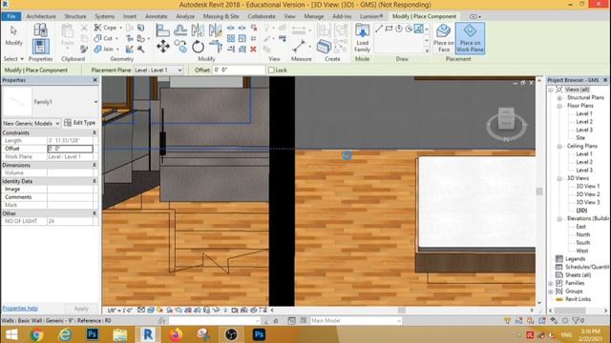The width and height of the screenshot is (611, 343).
Task: Choose Place on Face placement
Action: (x=443, y=38)
